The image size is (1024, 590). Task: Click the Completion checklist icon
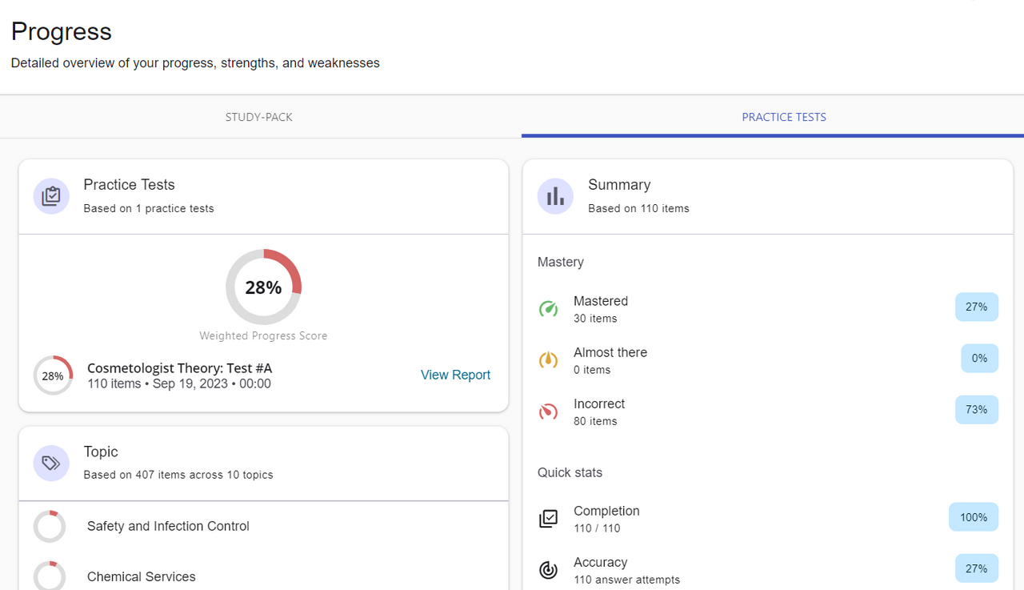click(x=548, y=519)
